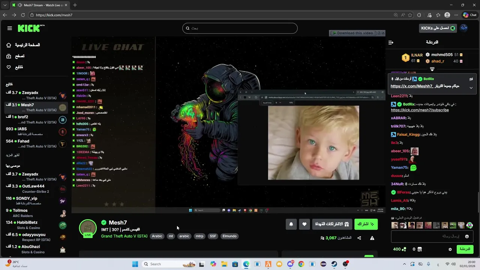
Task: Click the gift subscriptions button
Action: pyautogui.click(x=332, y=224)
